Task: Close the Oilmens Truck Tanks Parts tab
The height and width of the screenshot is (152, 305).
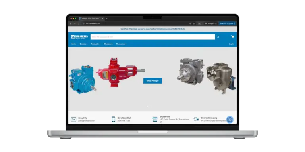Action: pos(103,19)
